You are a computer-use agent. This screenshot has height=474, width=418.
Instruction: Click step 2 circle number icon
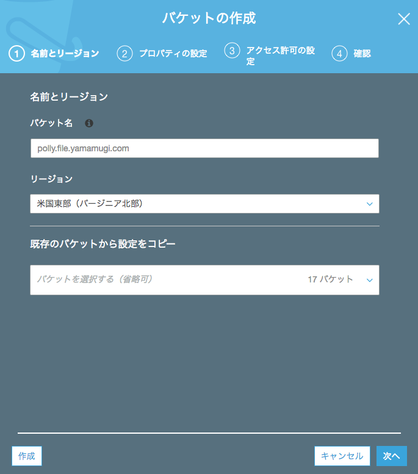124,54
